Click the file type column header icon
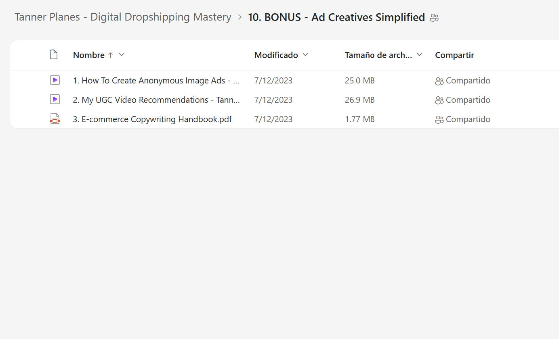 [53, 55]
